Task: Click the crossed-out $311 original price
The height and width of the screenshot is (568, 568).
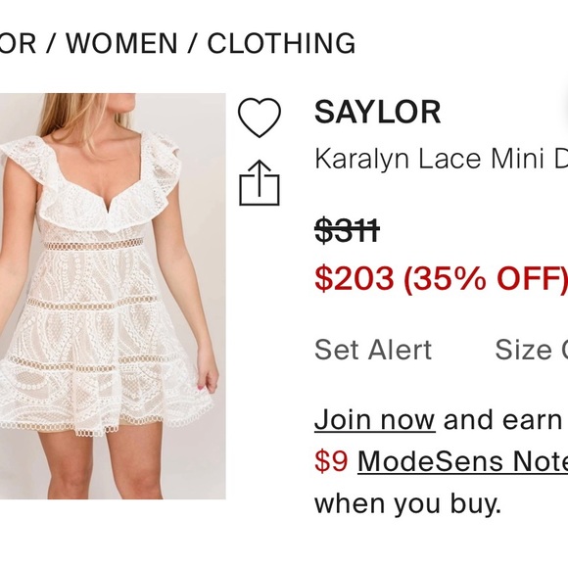Action: pyautogui.click(x=347, y=230)
